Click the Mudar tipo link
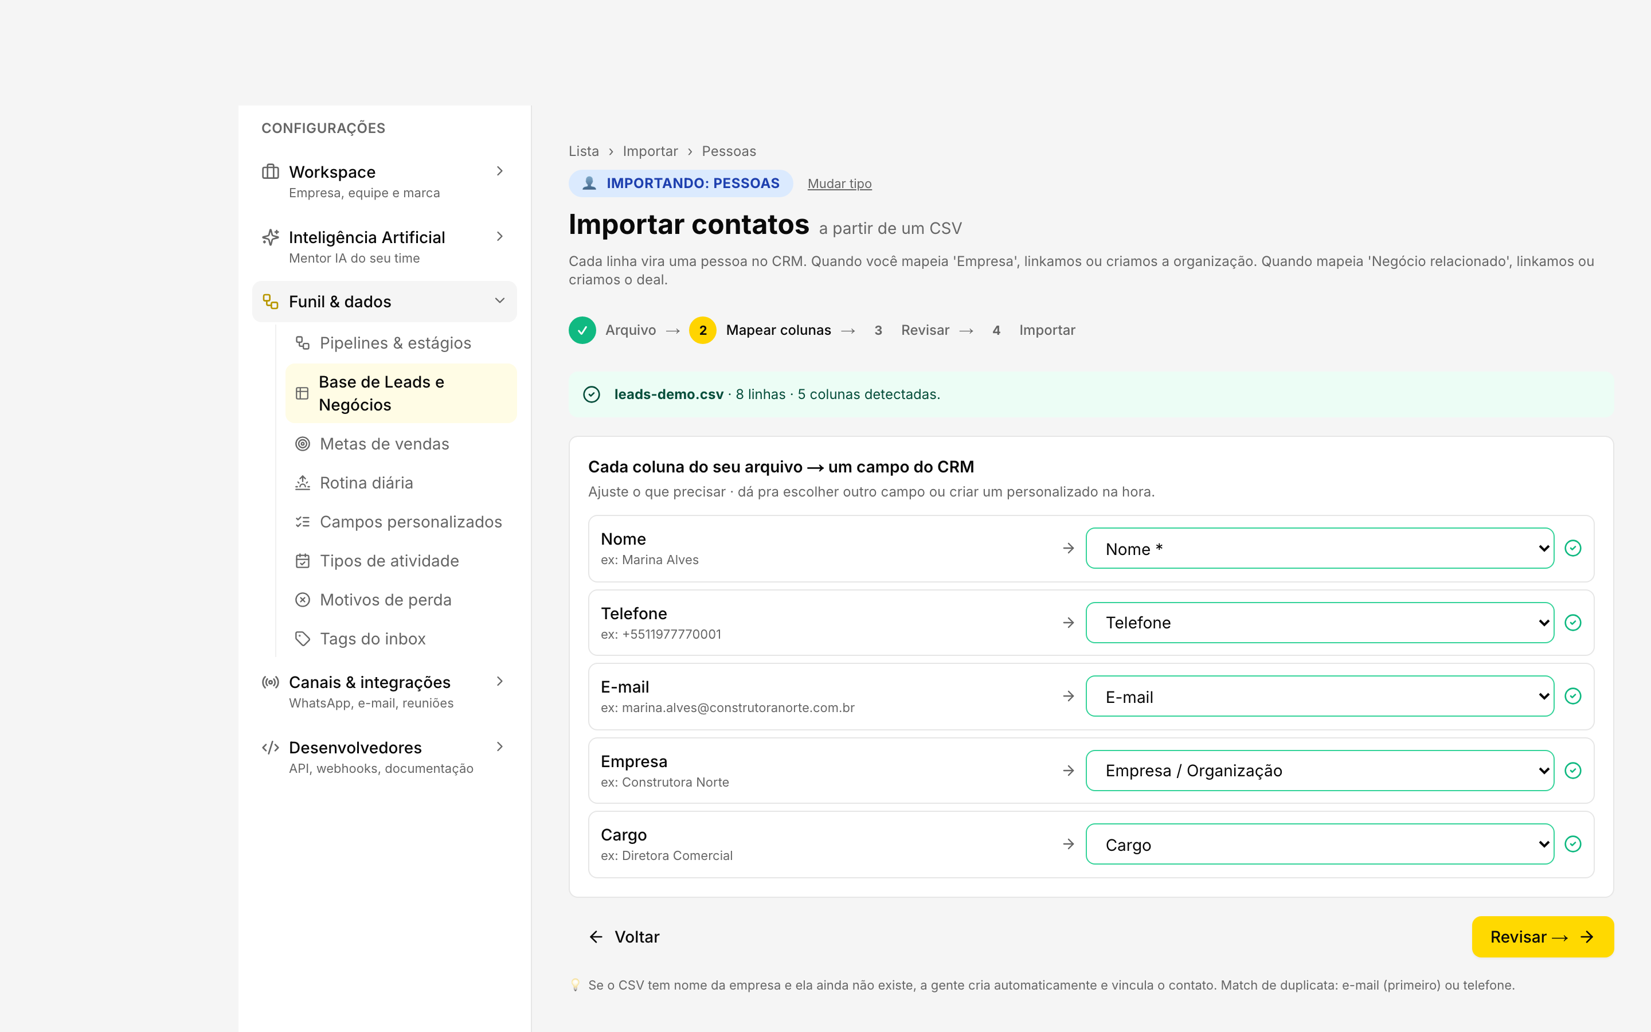This screenshot has width=1651, height=1032. click(839, 183)
